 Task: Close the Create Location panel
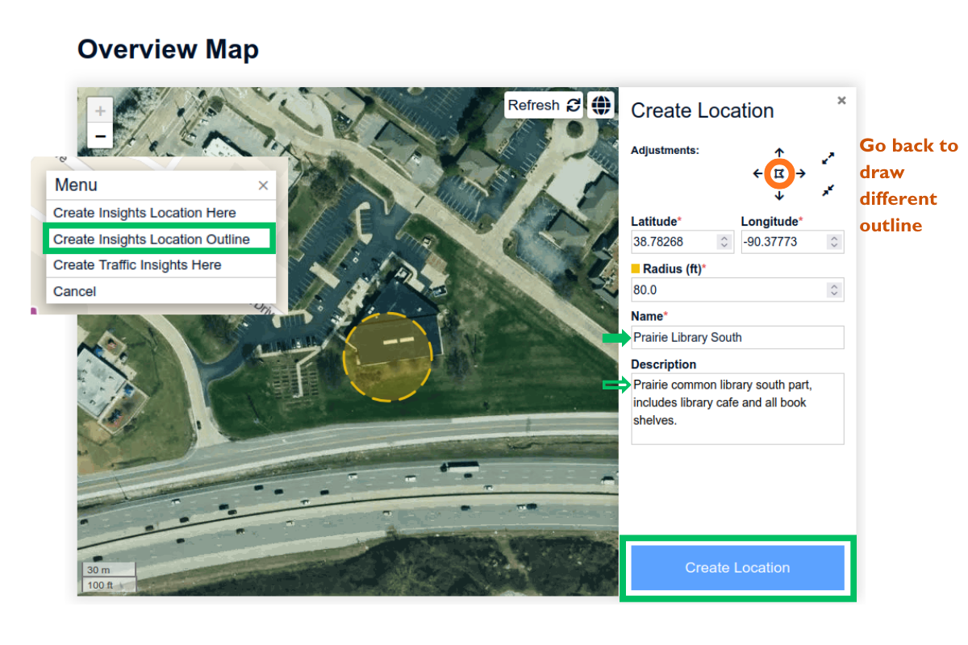tap(841, 100)
